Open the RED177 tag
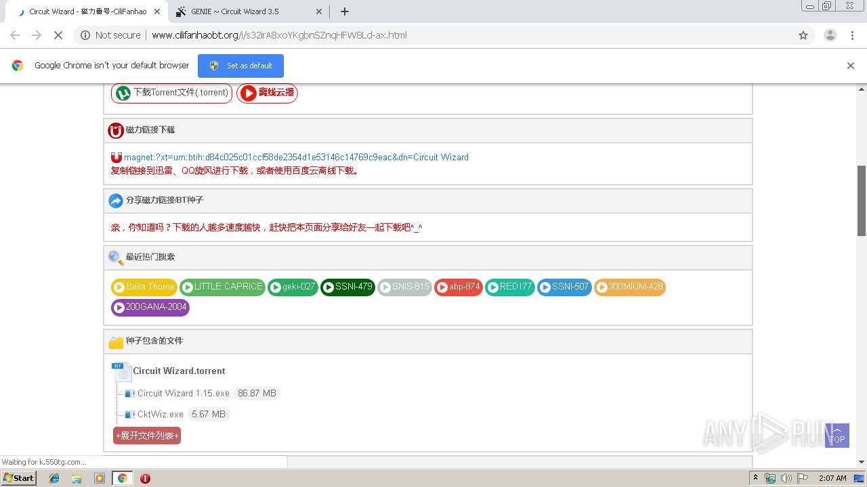 pos(510,287)
